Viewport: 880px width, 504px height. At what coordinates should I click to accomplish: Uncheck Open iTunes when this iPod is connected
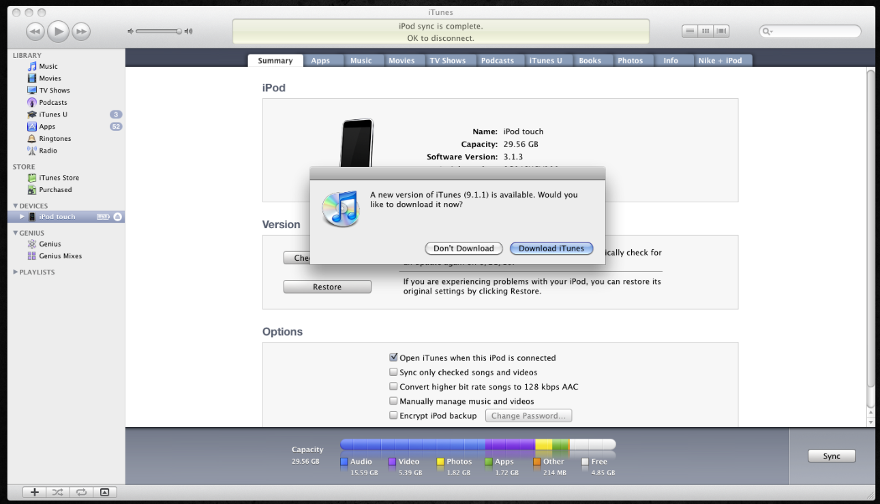(x=393, y=358)
